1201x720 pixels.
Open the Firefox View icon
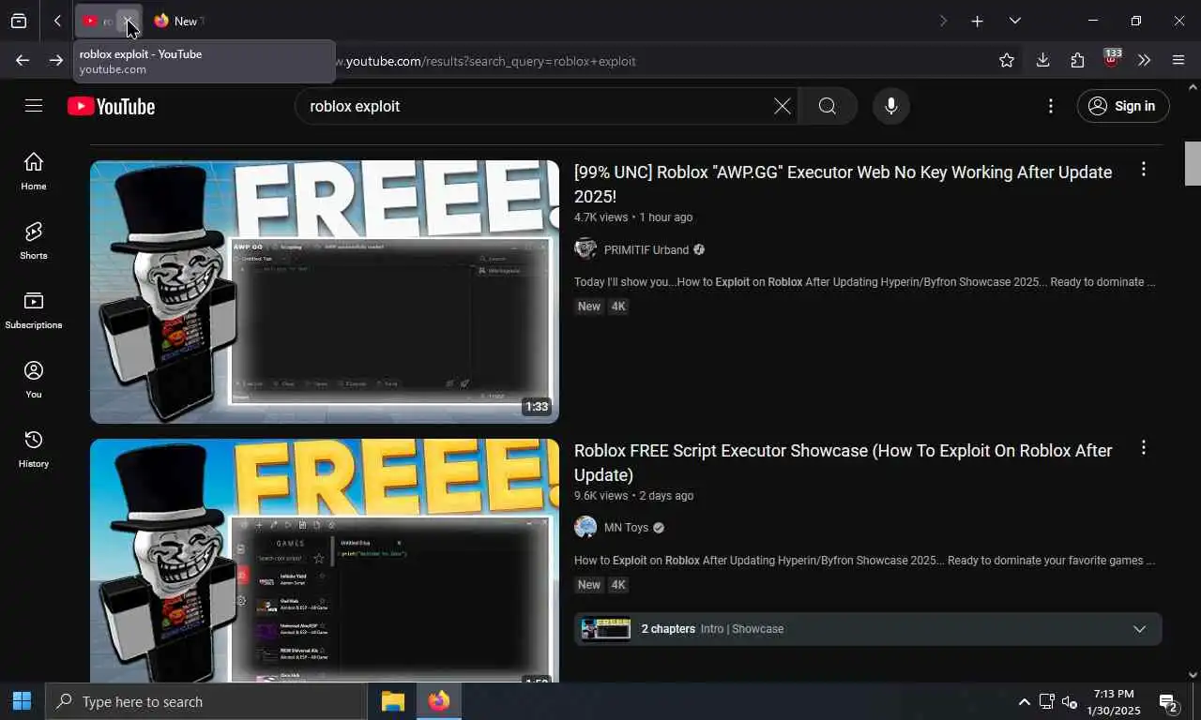[19, 21]
